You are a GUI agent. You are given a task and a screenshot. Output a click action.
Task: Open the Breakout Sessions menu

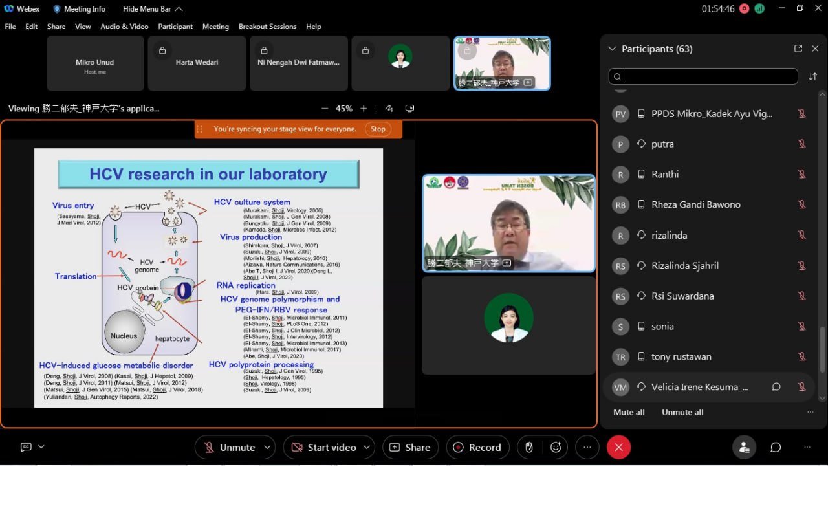point(267,27)
